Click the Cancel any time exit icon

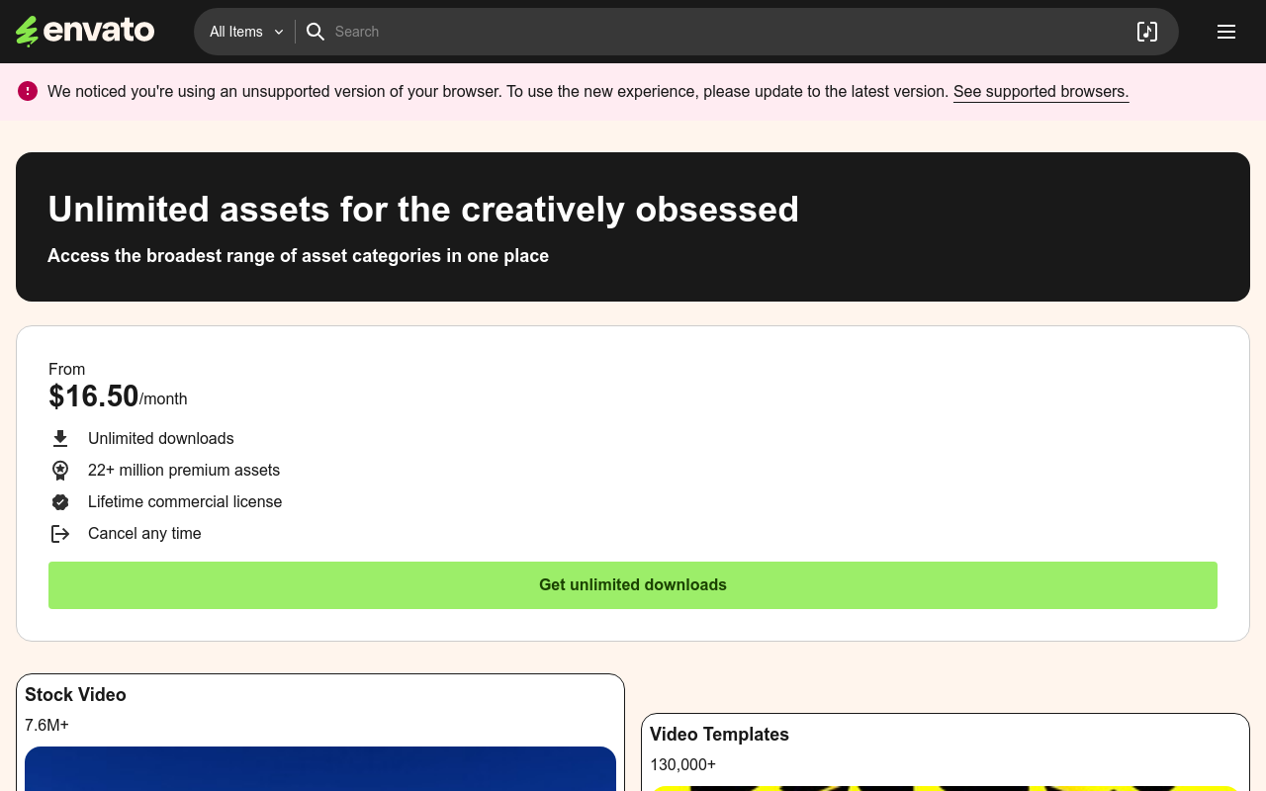pos(60,533)
